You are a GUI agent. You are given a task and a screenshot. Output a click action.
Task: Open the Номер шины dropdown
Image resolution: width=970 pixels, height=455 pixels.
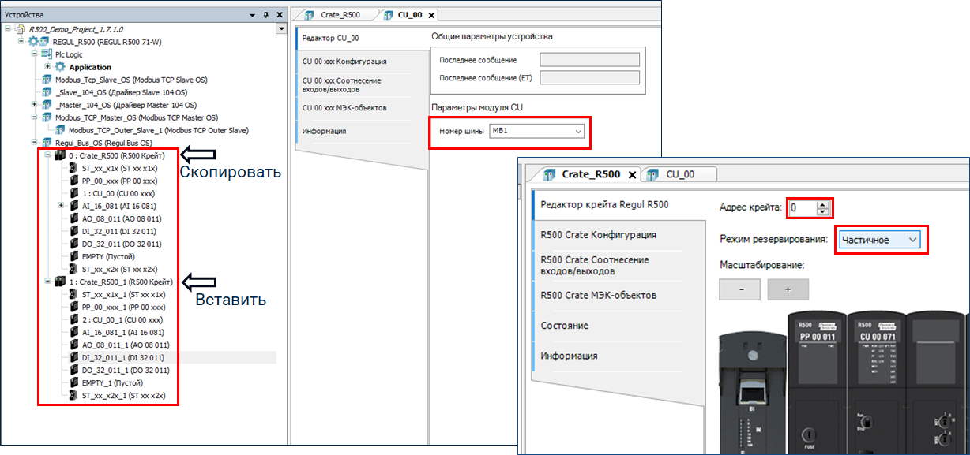(577, 131)
